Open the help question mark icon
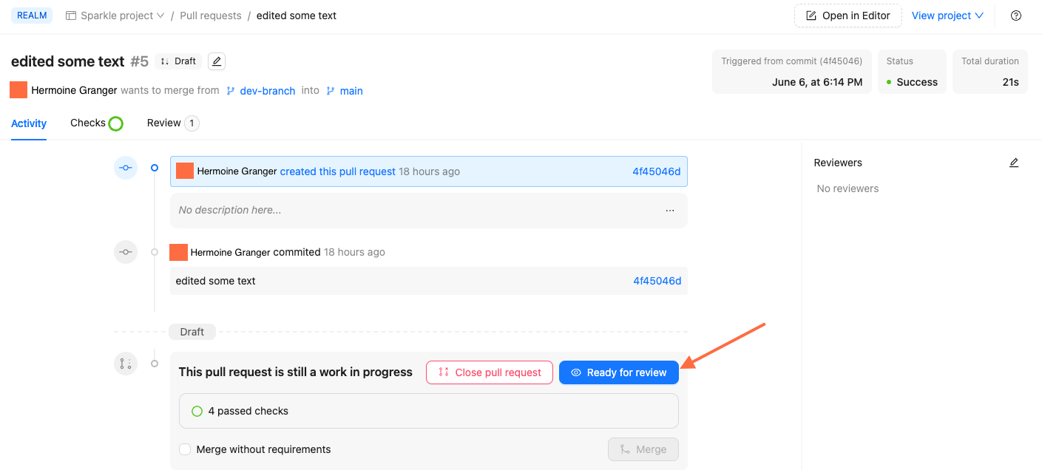 click(x=1016, y=16)
